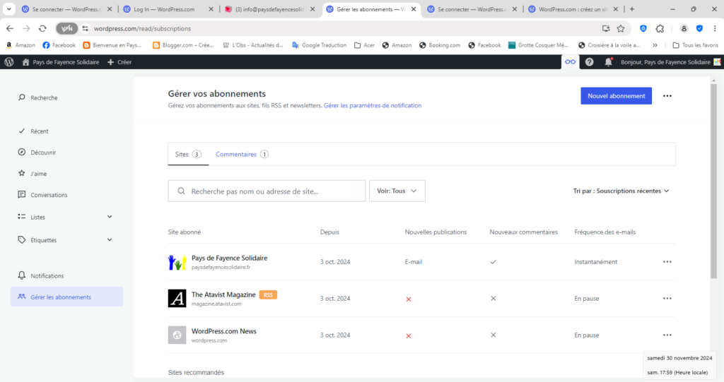724x382 pixels.
Task: Click the Nouvel abonnement button
Action: [616, 96]
